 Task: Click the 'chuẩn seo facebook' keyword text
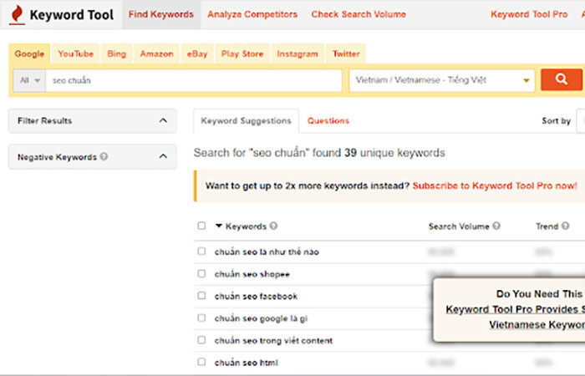256,296
